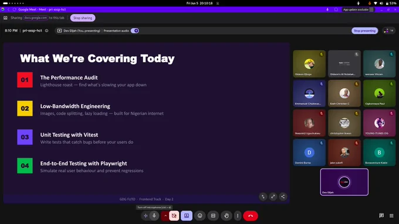
Task: Select Damini Burna participant tile
Action: coord(309,153)
